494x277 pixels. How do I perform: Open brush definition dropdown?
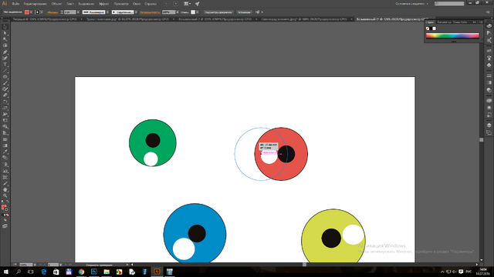click(x=136, y=12)
